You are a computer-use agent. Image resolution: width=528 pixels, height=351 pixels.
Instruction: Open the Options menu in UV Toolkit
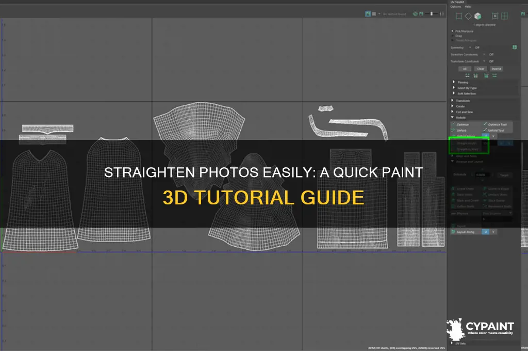pyautogui.click(x=456, y=7)
